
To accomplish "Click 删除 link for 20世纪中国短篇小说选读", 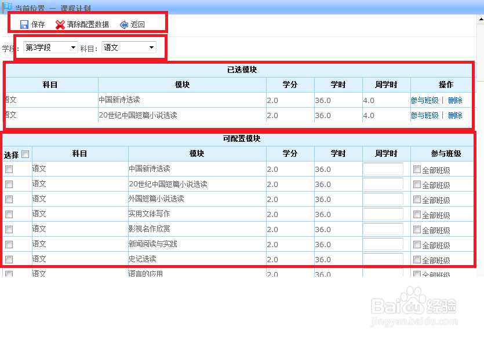I will coord(454,115).
